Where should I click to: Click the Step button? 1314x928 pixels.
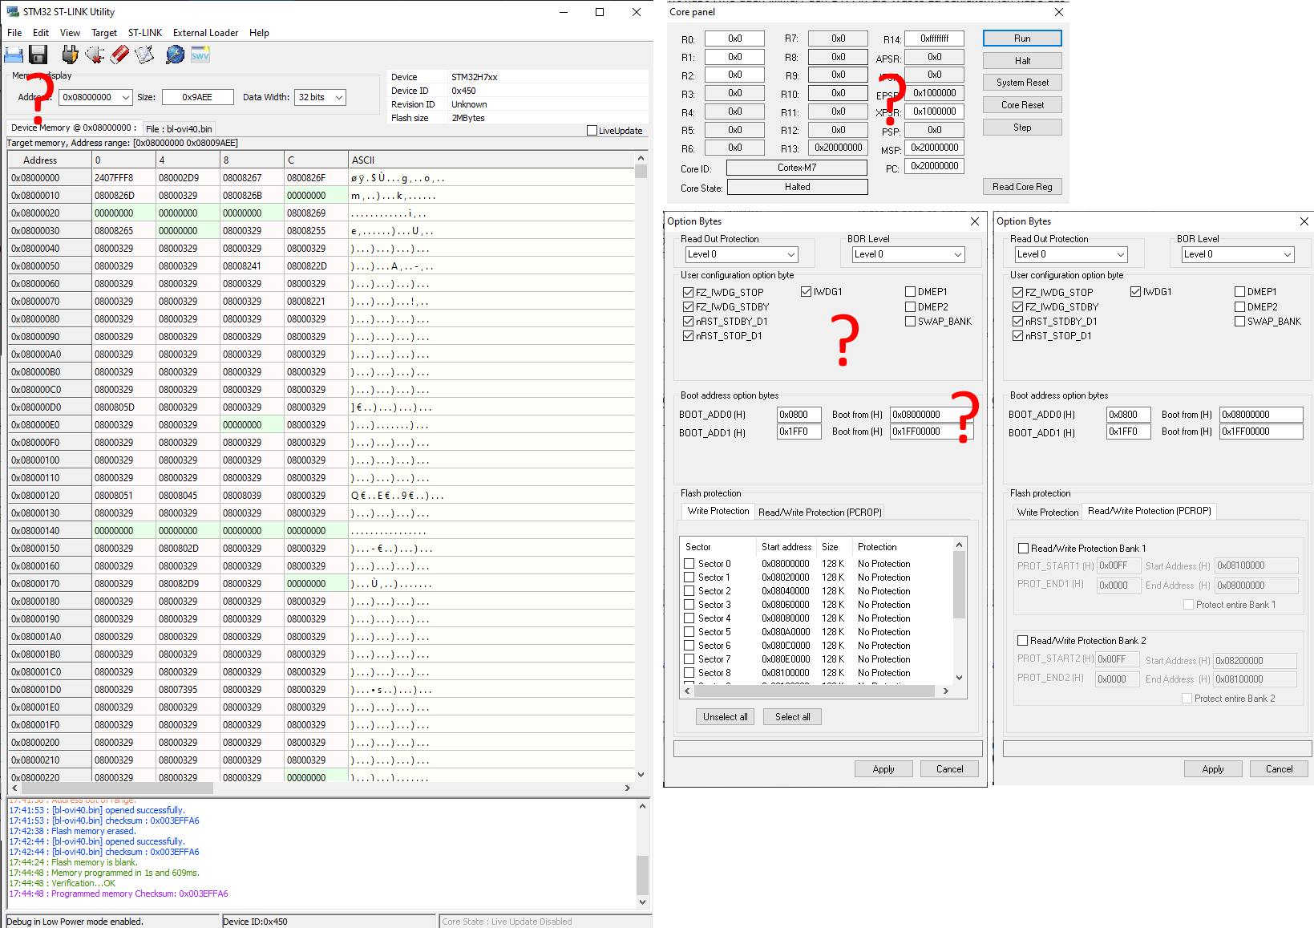click(1022, 128)
